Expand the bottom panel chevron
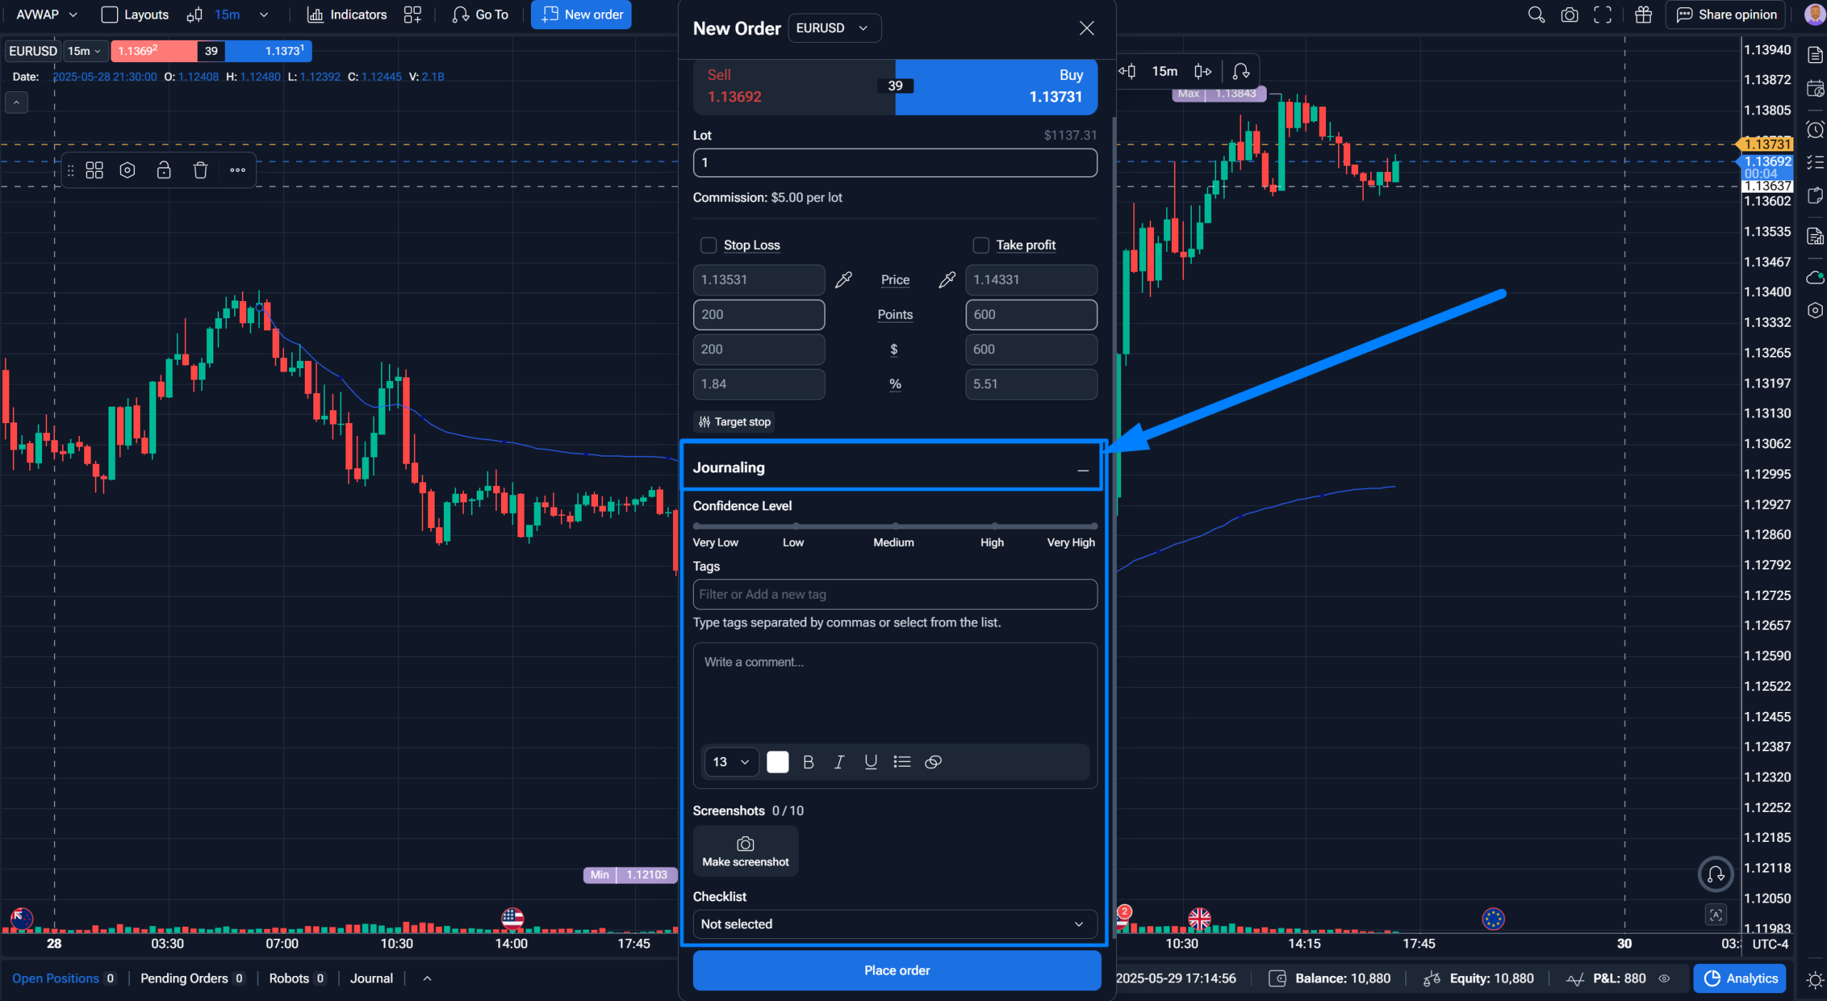Viewport: 1827px width, 1001px height. pyautogui.click(x=427, y=979)
